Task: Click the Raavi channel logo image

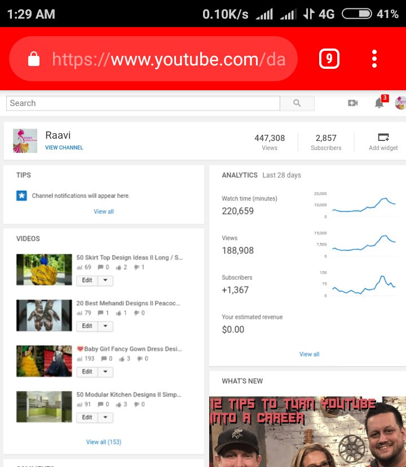Action: [25, 140]
